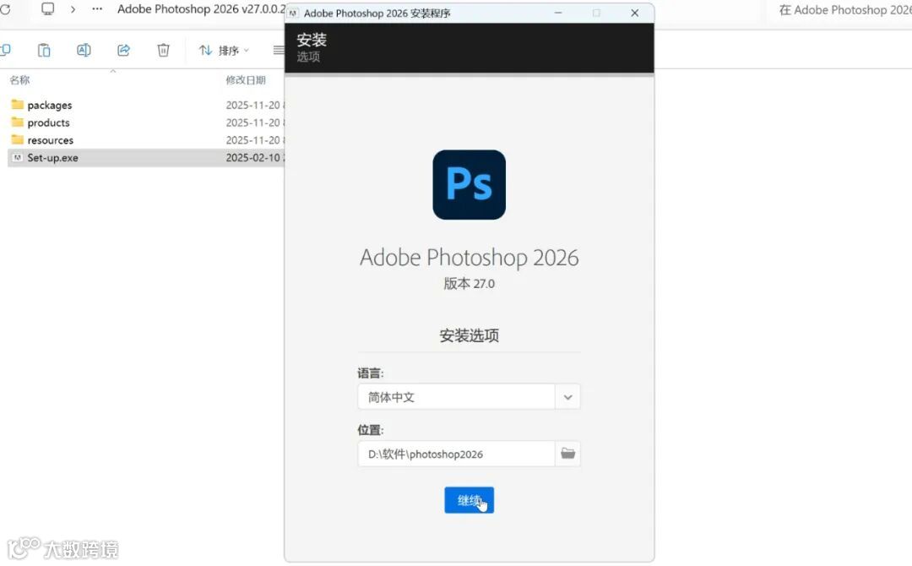Sort by the 修改日期 date column header

[x=246, y=79]
